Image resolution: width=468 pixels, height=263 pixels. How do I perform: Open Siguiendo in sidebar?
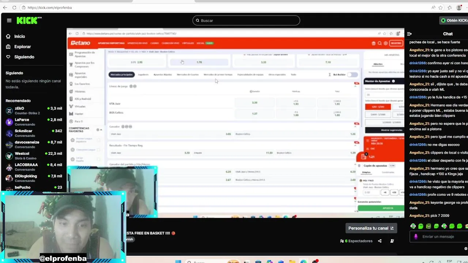pyautogui.click(x=24, y=57)
